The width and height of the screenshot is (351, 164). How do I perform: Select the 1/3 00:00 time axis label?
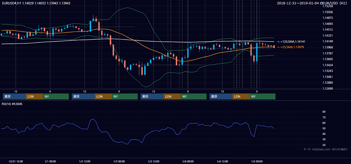119,161
